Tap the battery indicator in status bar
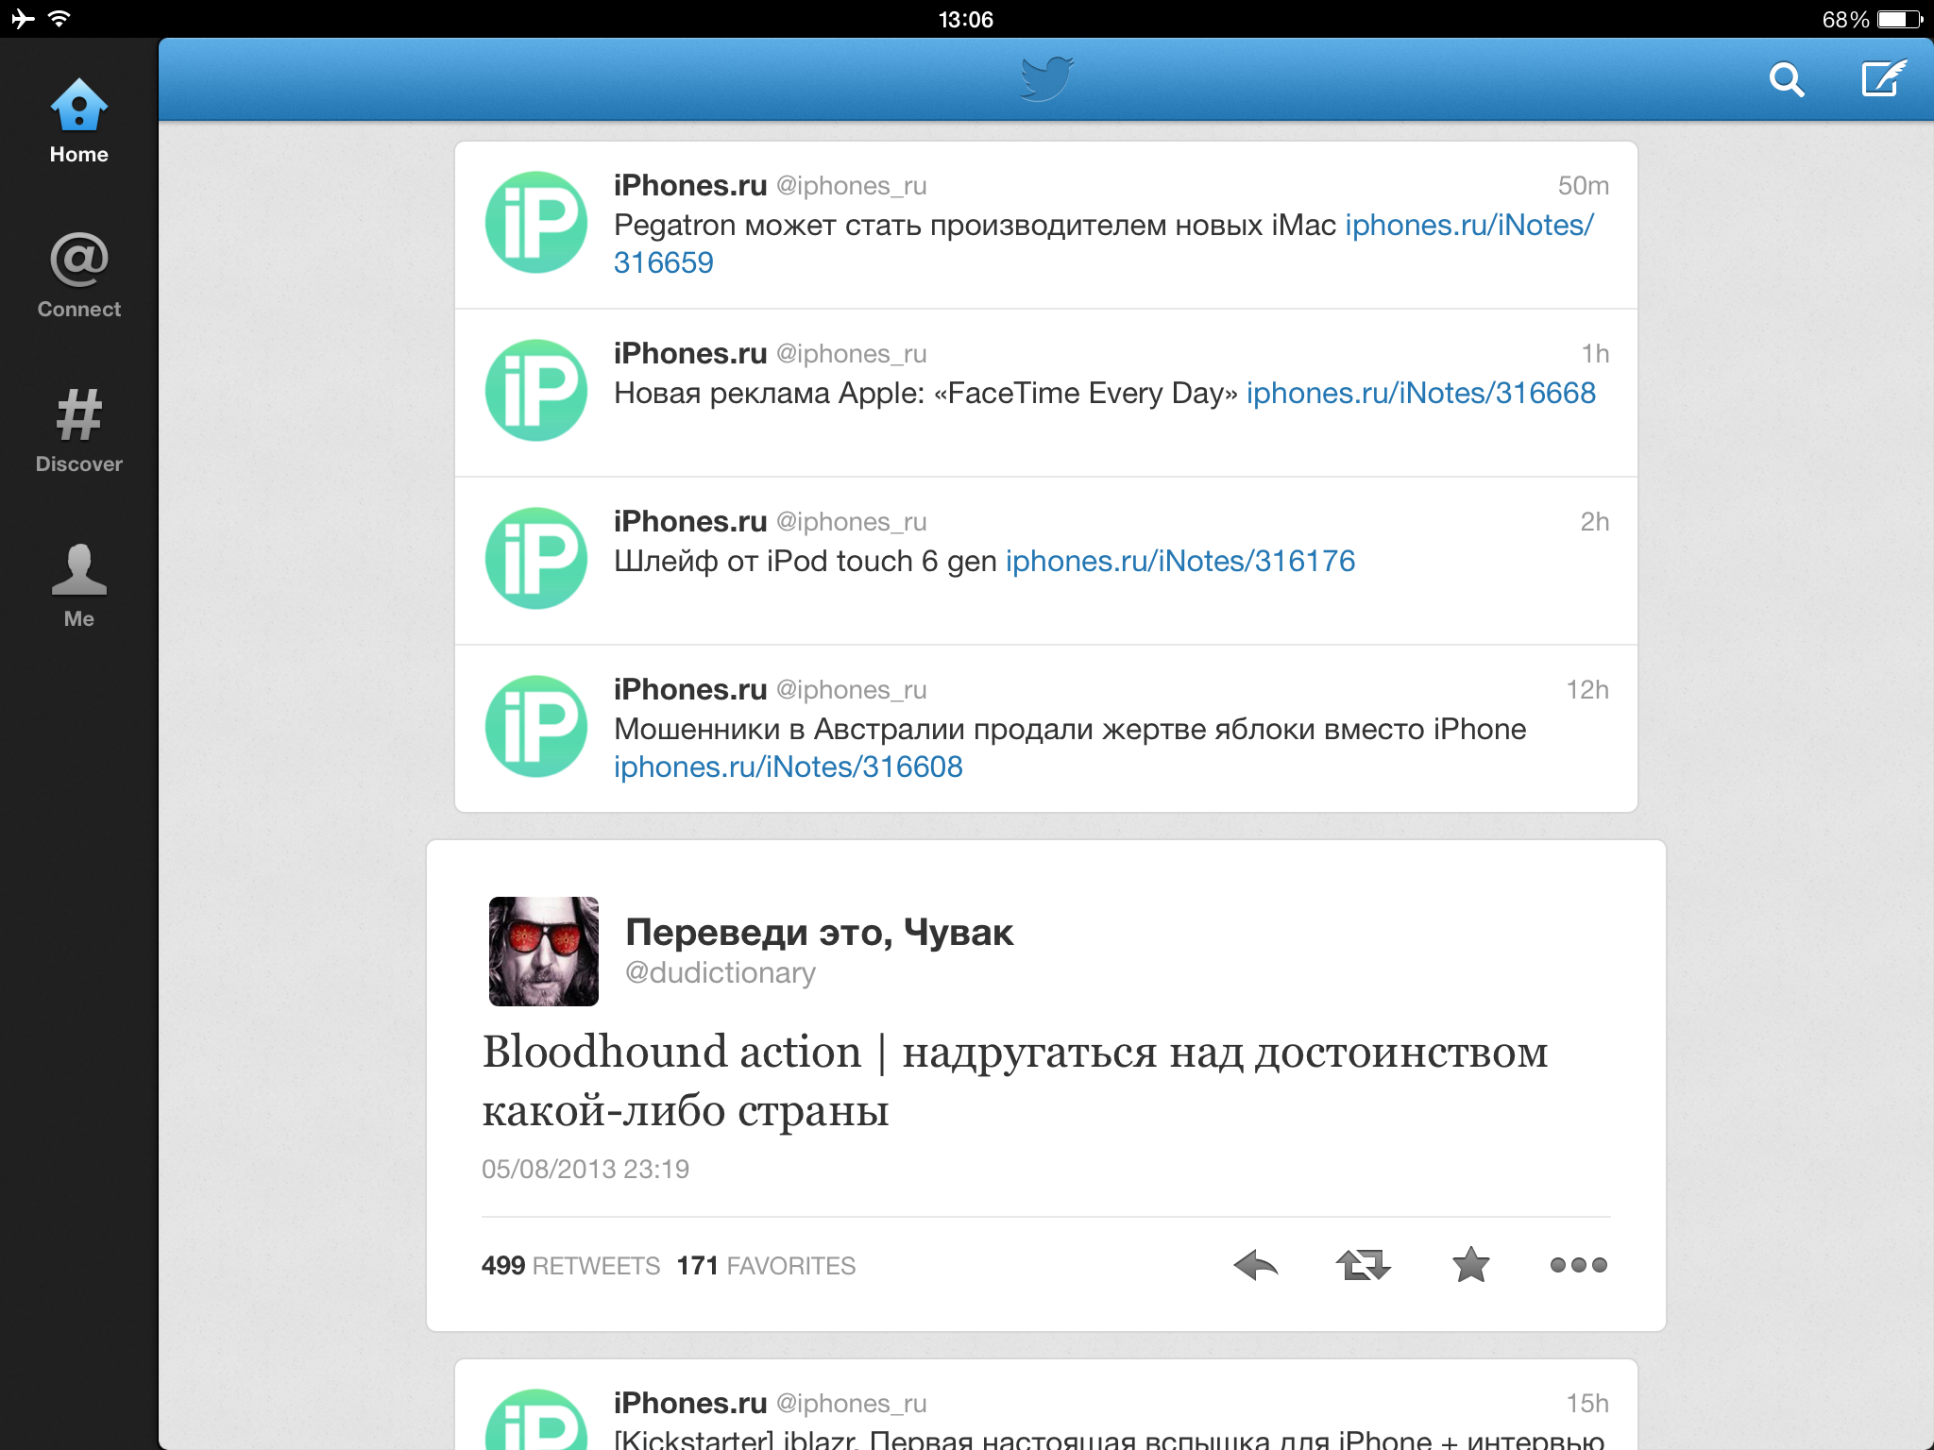1934x1450 pixels. click(x=1900, y=19)
